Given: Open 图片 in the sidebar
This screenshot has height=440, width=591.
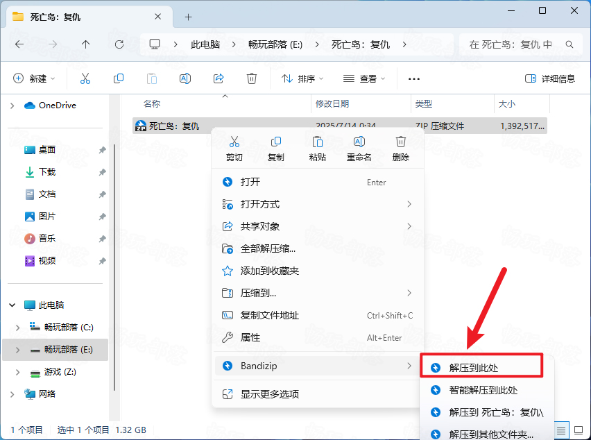Looking at the screenshot, I should tap(40, 217).
